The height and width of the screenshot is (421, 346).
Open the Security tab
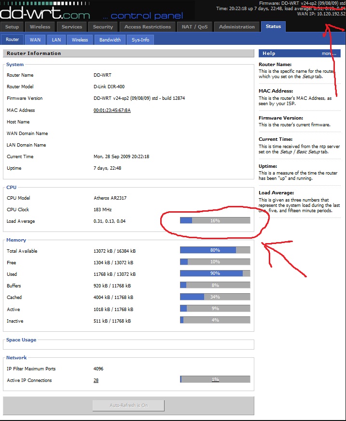103,27
